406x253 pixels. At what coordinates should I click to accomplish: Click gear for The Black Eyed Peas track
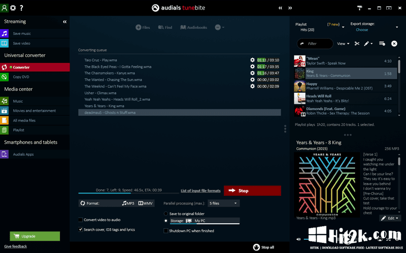pyautogui.click(x=252, y=67)
